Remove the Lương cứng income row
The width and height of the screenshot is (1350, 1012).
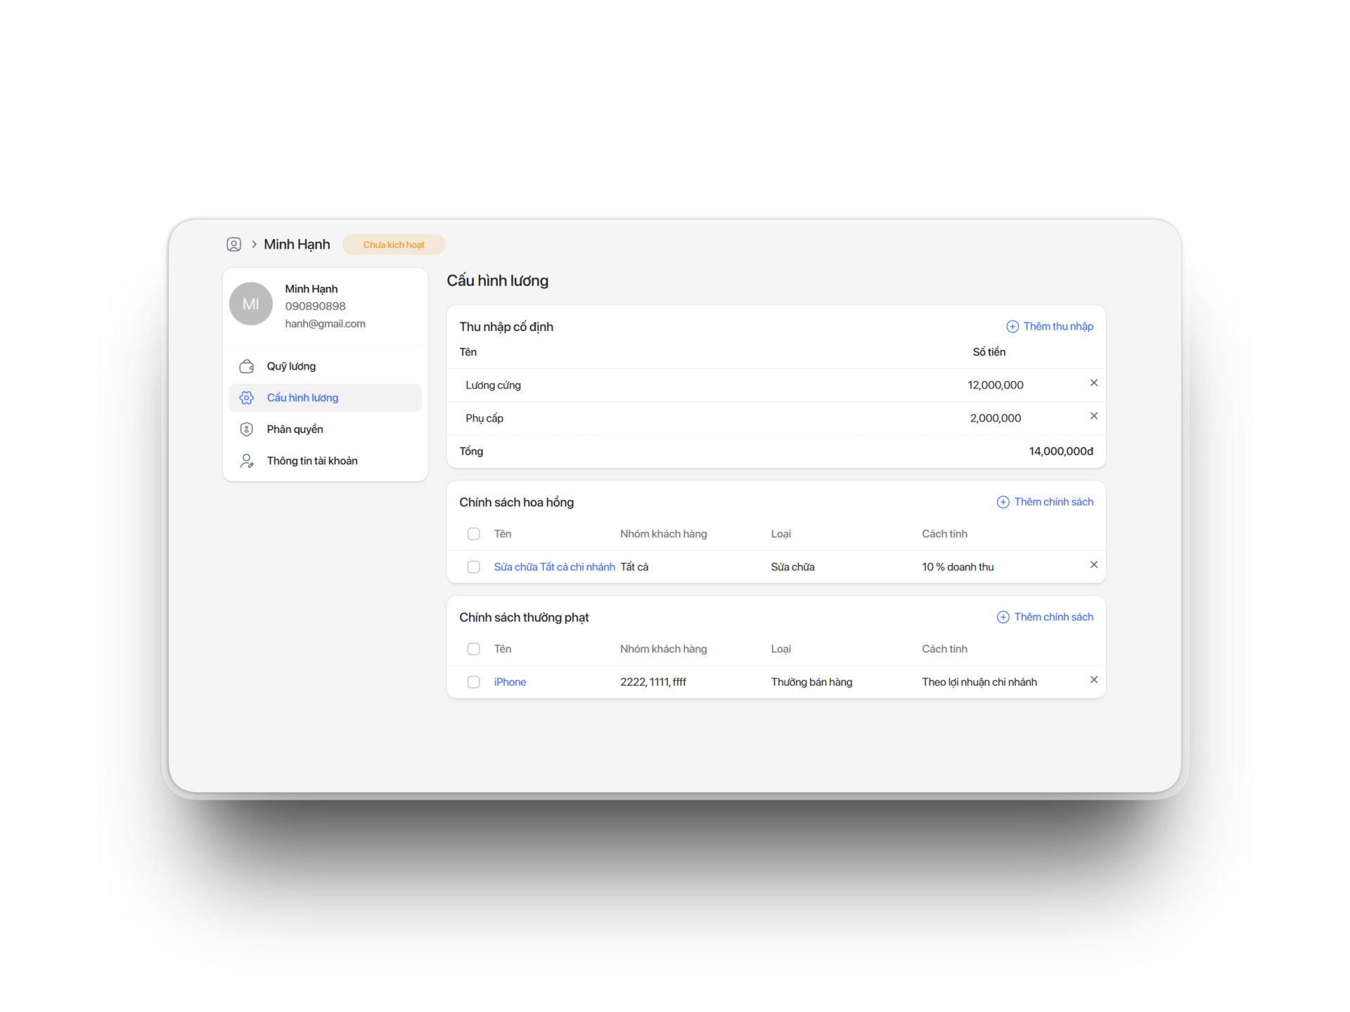(1093, 383)
